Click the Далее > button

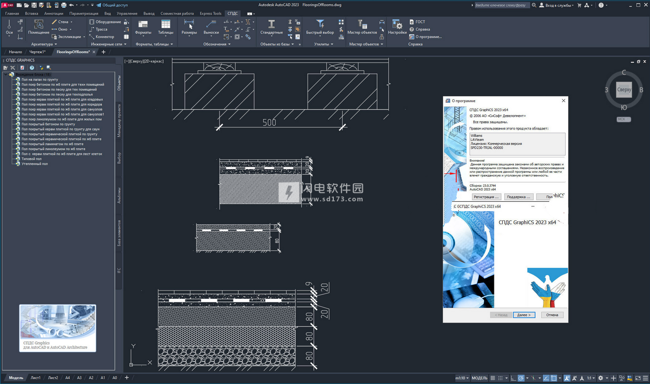(524, 315)
